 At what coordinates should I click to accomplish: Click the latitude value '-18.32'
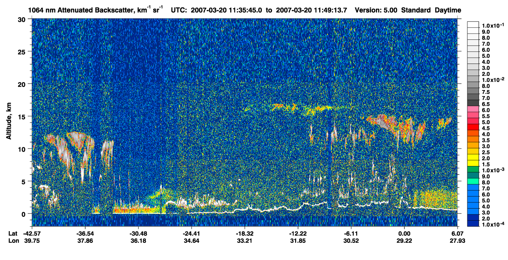tap(245, 233)
